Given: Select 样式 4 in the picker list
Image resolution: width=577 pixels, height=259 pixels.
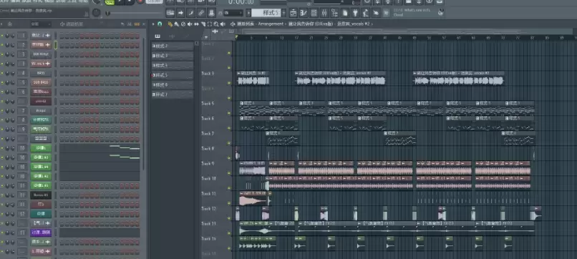Looking at the screenshot, I should pos(173,66).
